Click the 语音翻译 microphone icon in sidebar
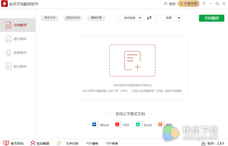The image size is (228, 146). (x=8, y=53)
